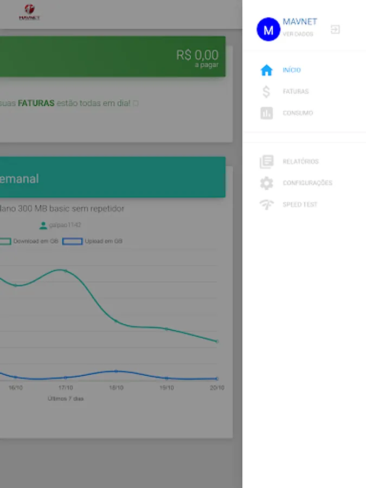Viewport: 366px width, 488px height.
Task: Click the download data point at 20/10
Action: coord(217,342)
